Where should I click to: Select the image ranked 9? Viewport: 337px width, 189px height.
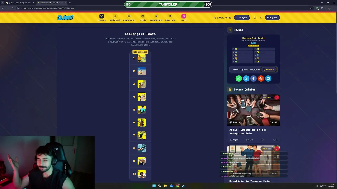point(142,161)
